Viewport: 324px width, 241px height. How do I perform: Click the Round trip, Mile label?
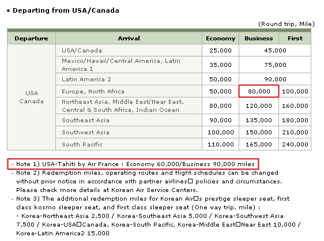tap(287, 24)
